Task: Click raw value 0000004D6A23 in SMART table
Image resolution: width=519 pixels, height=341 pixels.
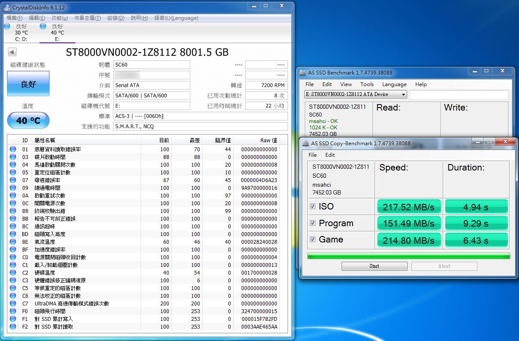Action: tap(259, 180)
